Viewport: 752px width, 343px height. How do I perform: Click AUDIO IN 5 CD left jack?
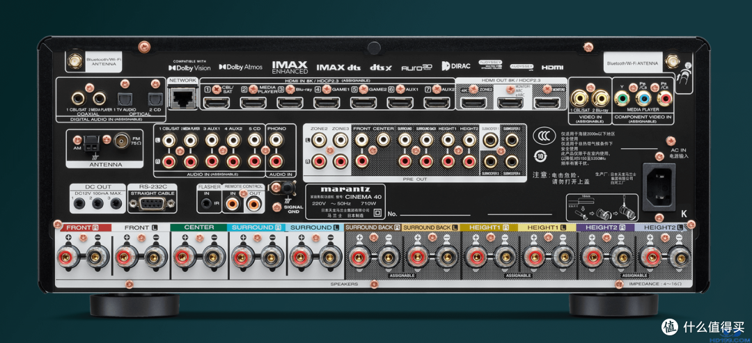[x=254, y=140]
